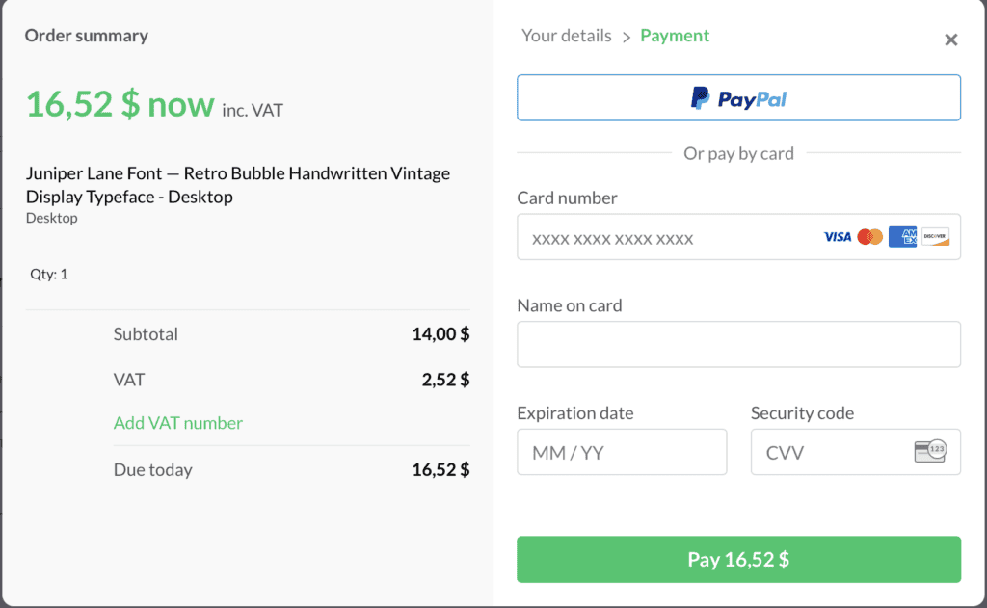The image size is (987, 608).
Task: Click the Subtotal amount 14,00 $
Action: pos(440,334)
